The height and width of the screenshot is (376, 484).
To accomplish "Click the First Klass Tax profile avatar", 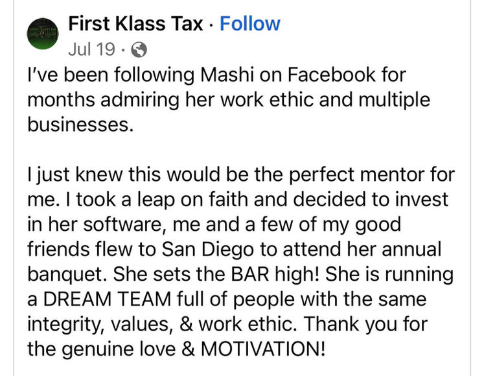I will pos(44,35).
